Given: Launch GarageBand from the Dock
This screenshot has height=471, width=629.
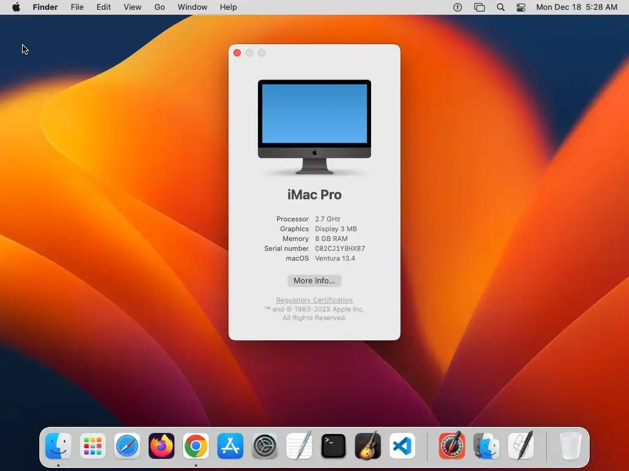Looking at the screenshot, I should [368, 446].
